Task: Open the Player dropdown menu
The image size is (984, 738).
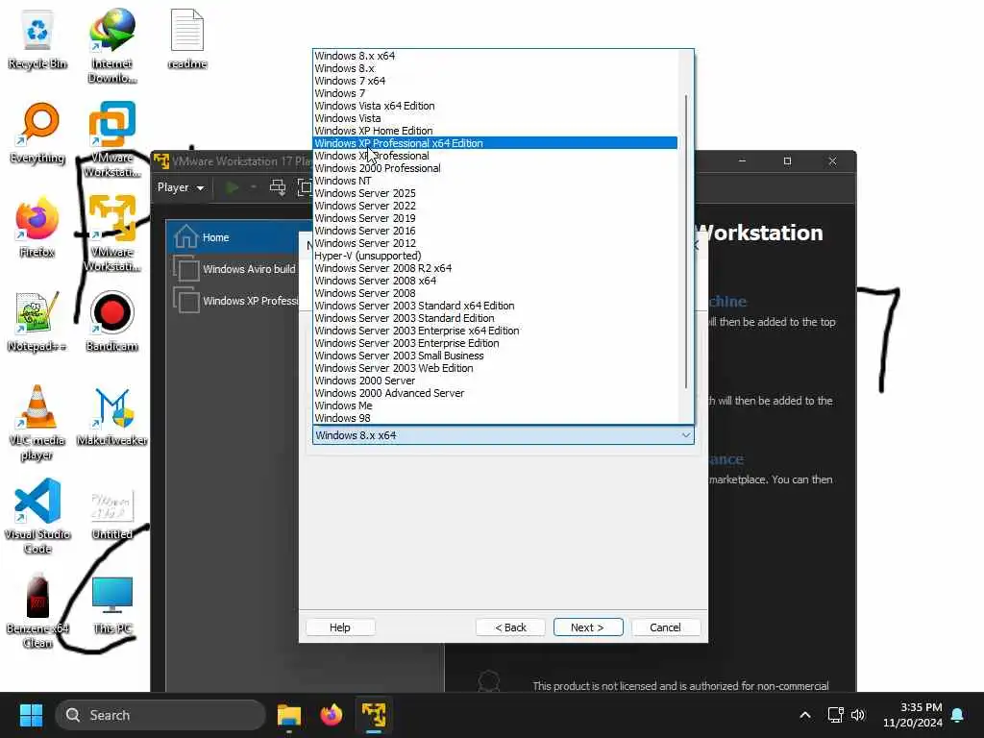Action: point(180,187)
